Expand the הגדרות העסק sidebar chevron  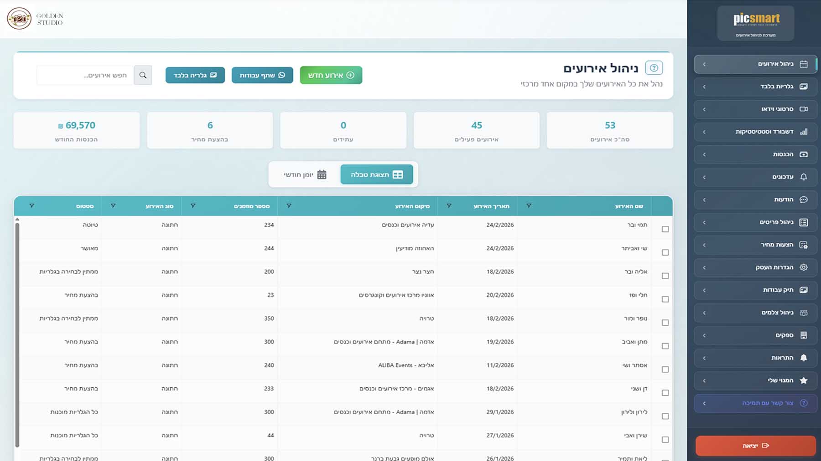[704, 267]
